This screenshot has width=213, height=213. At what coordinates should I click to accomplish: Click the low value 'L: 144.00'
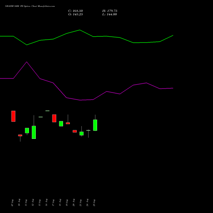click(109, 14)
